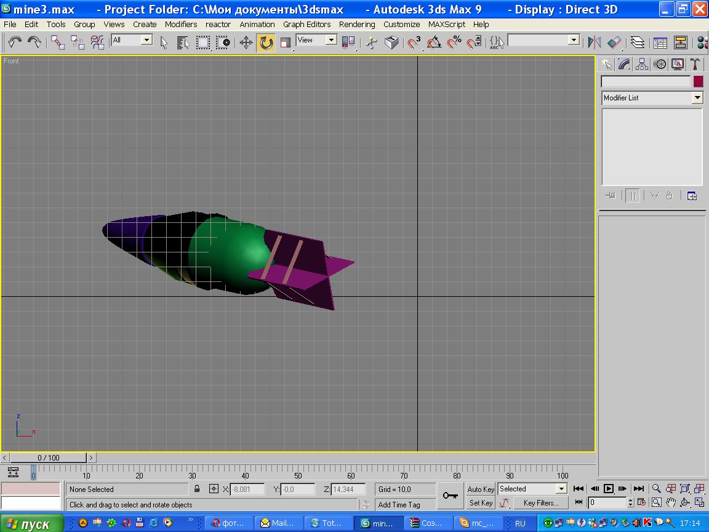Open Select by Name list

(183, 42)
